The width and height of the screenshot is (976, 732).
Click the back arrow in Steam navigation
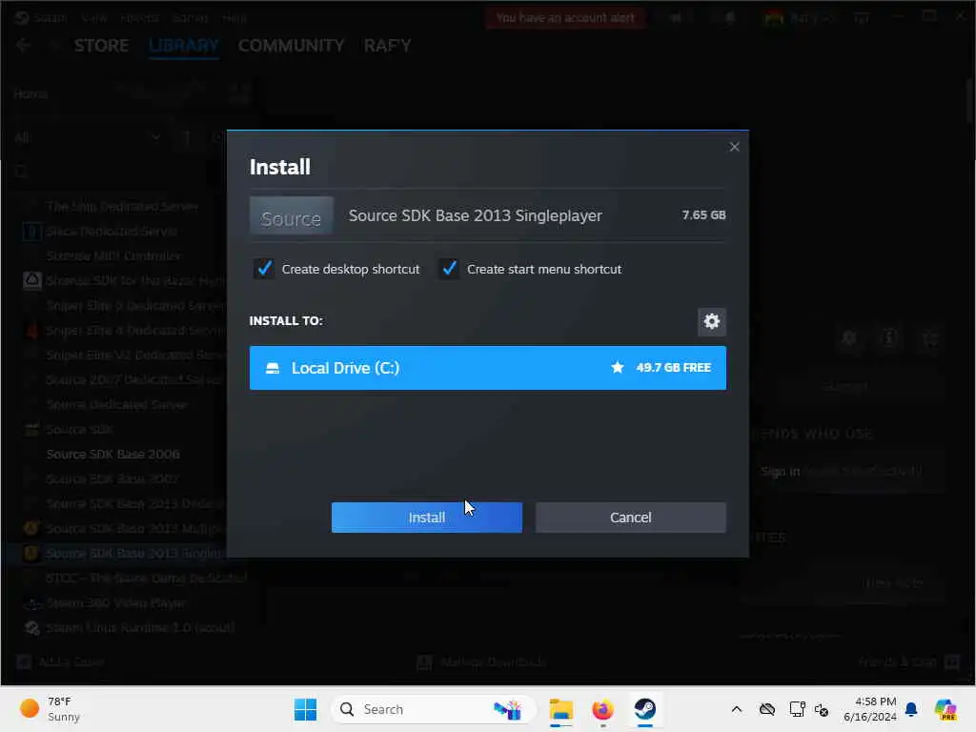point(24,45)
